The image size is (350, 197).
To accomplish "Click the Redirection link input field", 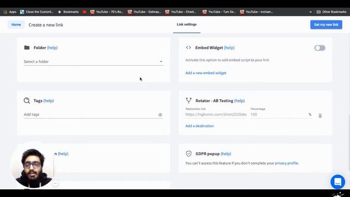I will [216, 114].
